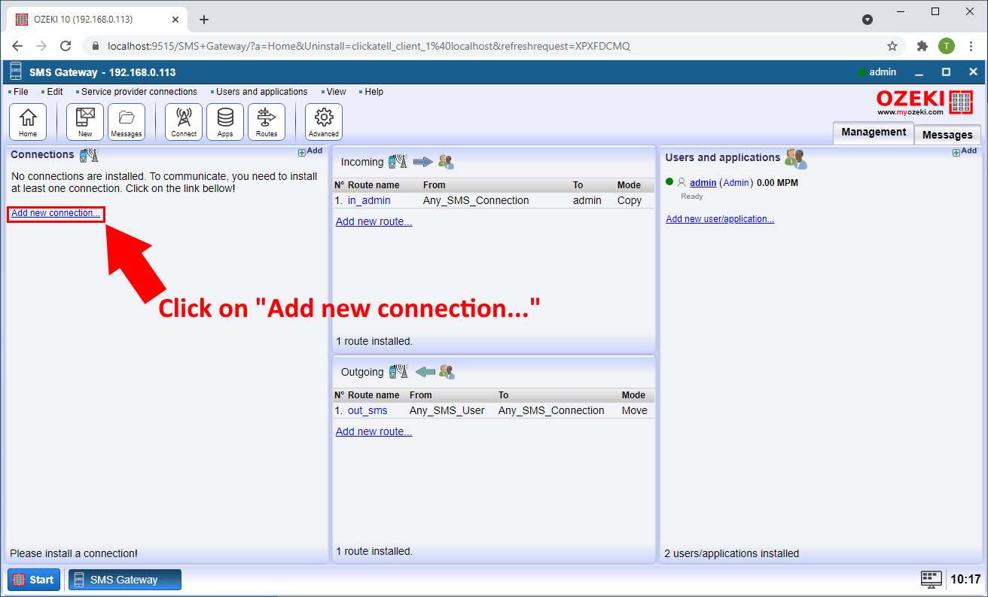Click the Any_SMS_User cell
Screen dimensions: 988x597
[x=447, y=410]
